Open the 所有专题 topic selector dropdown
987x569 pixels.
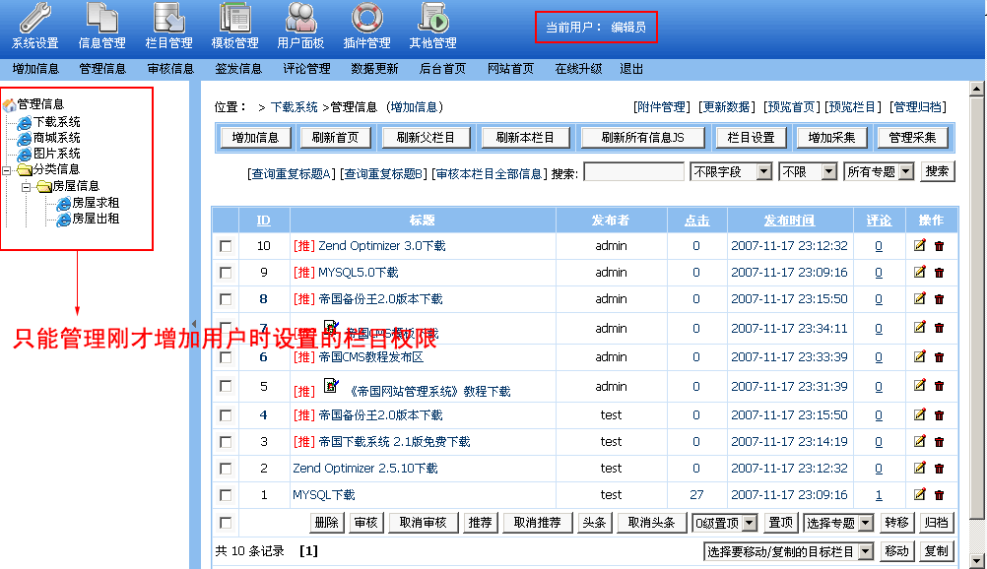[x=877, y=170]
